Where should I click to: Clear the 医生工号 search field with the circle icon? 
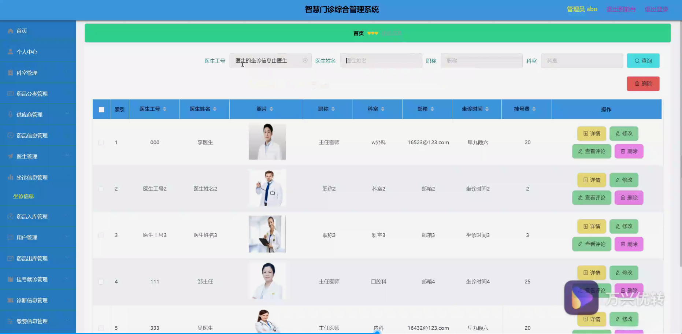coord(305,60)
